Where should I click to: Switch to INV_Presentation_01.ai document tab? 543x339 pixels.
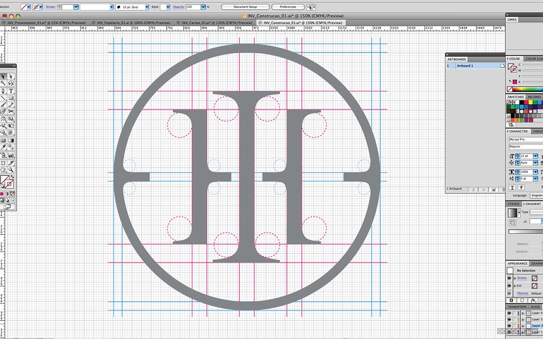pyautogui.click(x=44, y=23)
